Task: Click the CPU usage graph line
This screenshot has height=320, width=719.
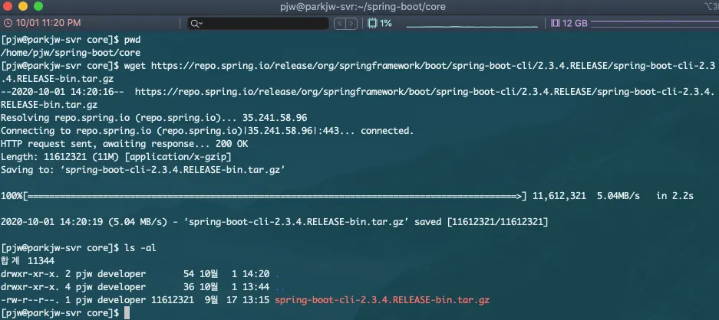Action: click(472, 25)
